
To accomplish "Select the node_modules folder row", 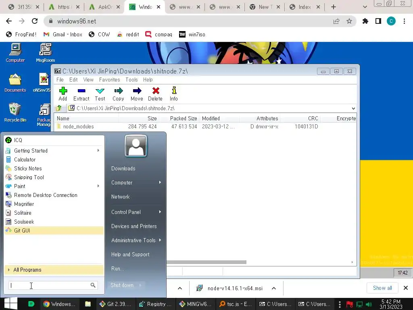I will pyautogui.click(x=205, y=126).
